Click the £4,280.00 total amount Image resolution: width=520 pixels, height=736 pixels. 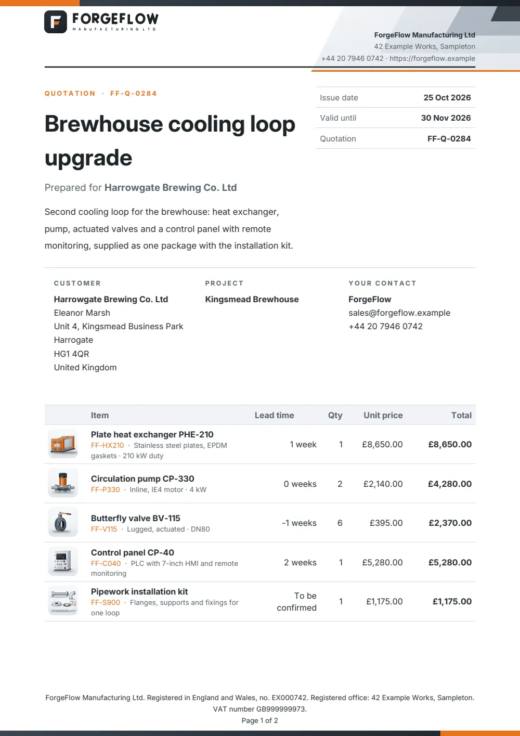click(x=450, y=484)
